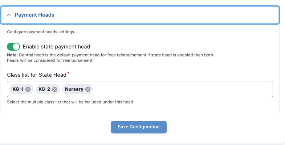Open the class list multi-select dropdown
285x145 pixels.
pos(182,89)
